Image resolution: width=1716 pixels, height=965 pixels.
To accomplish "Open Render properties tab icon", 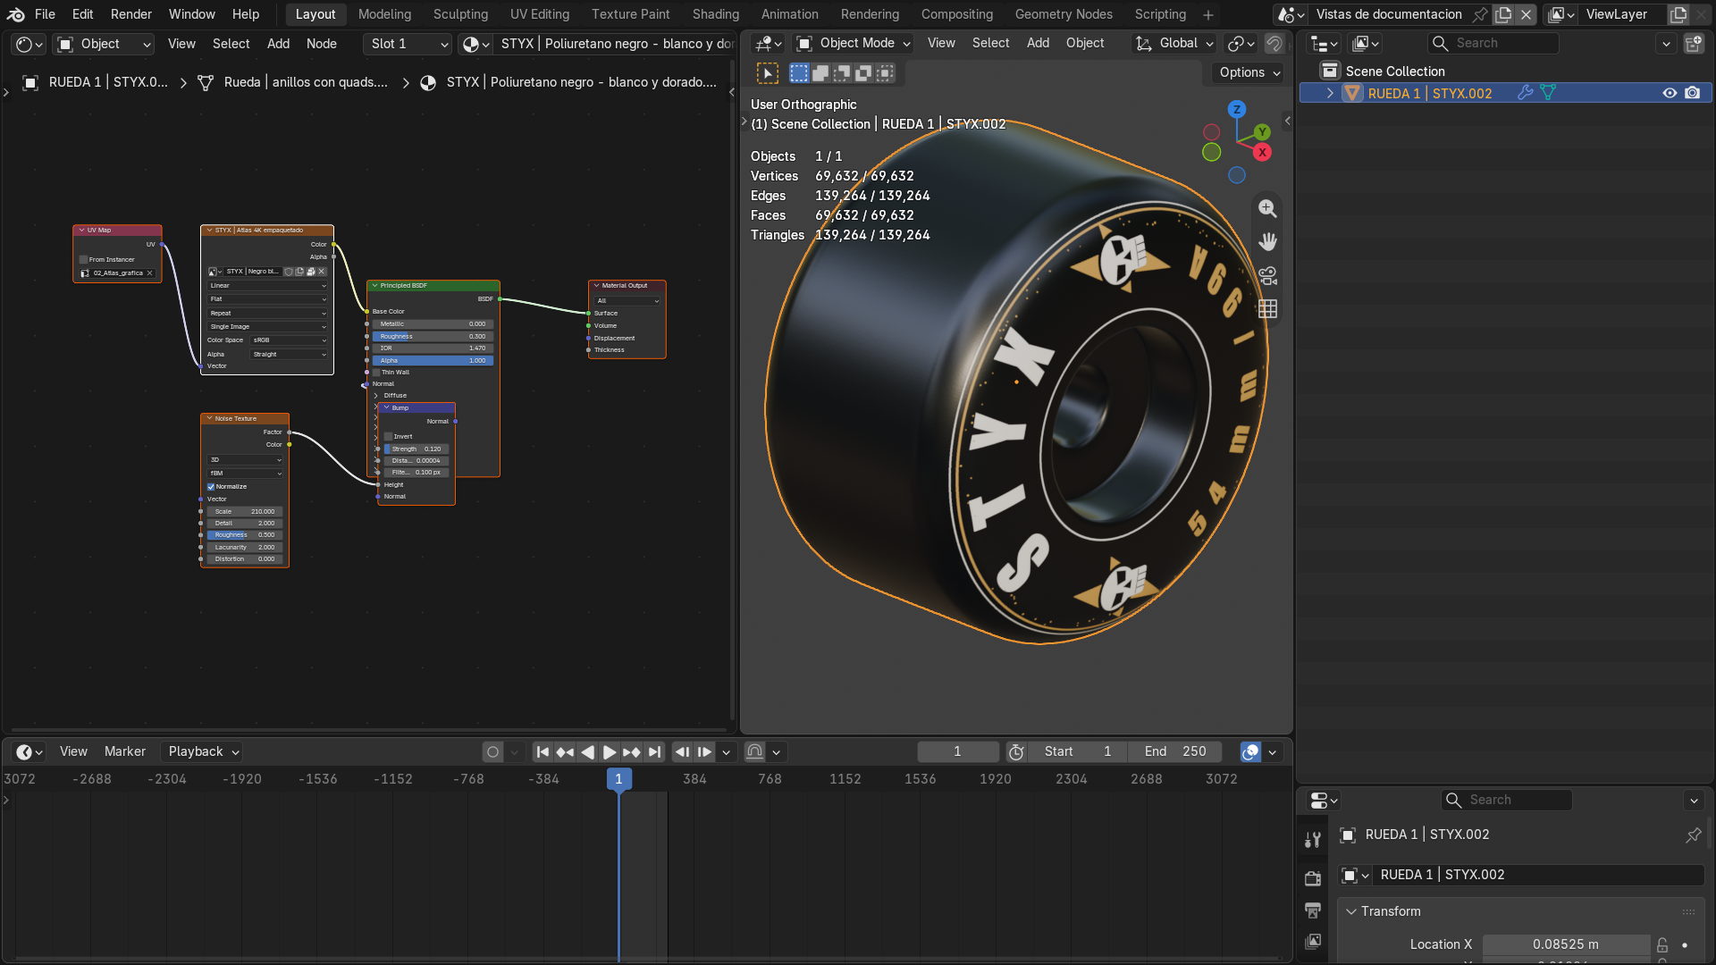I will pos(1313,878).
